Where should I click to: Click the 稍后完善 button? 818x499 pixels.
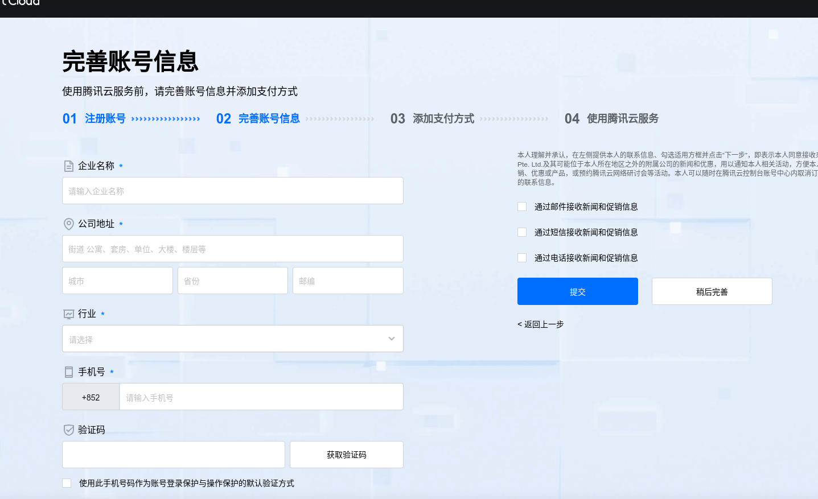712,292
